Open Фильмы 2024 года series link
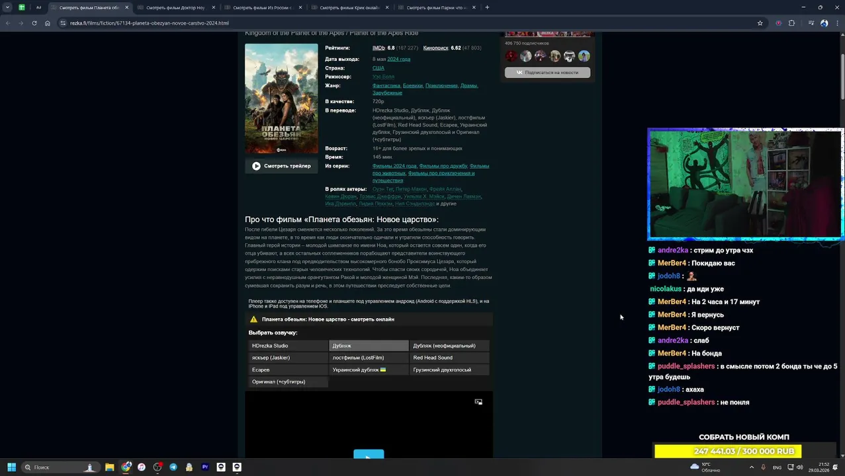845x476 pixels. [x=394, y=166]
